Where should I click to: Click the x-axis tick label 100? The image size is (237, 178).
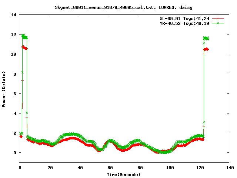pyautogui.click(x=170, y=168)
